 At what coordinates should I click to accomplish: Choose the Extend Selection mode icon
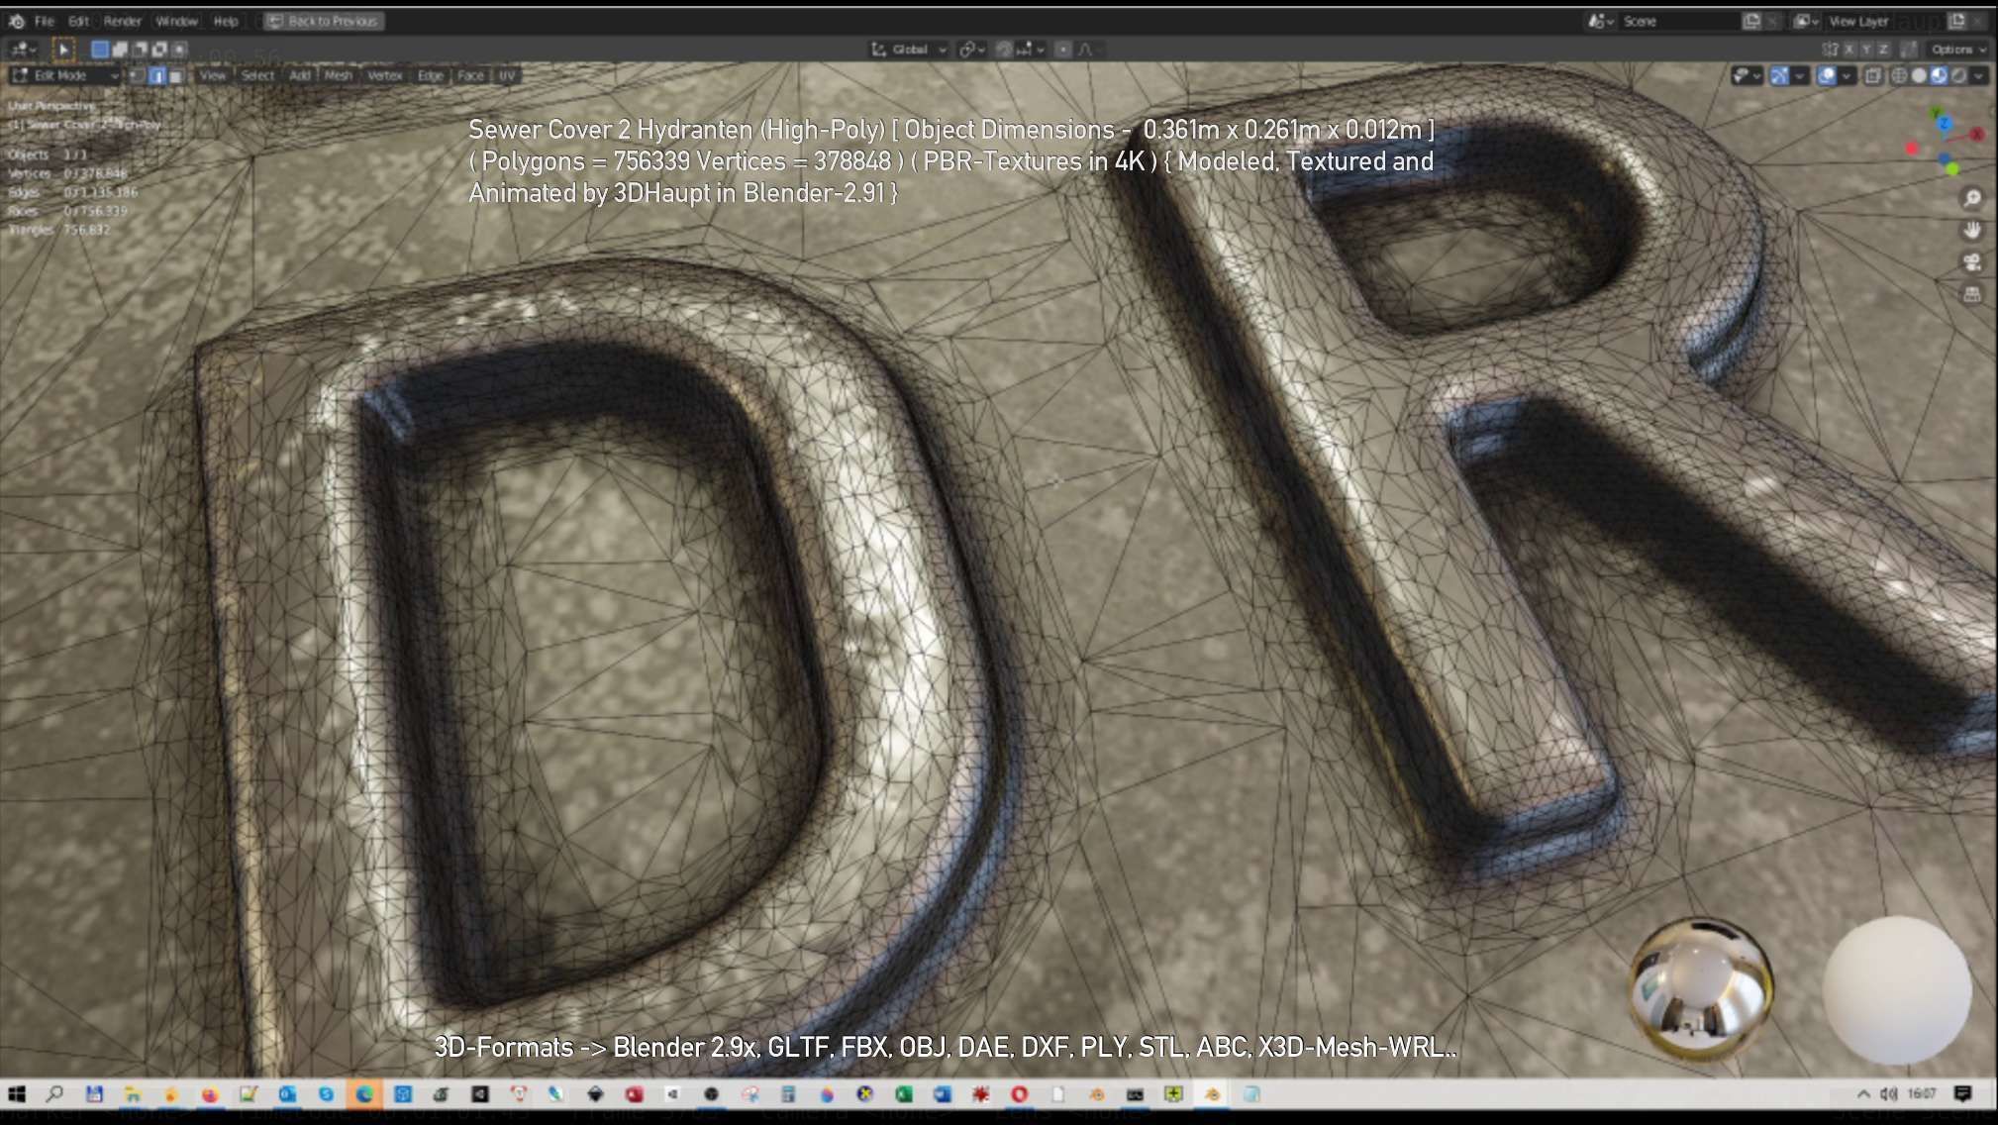120,49
